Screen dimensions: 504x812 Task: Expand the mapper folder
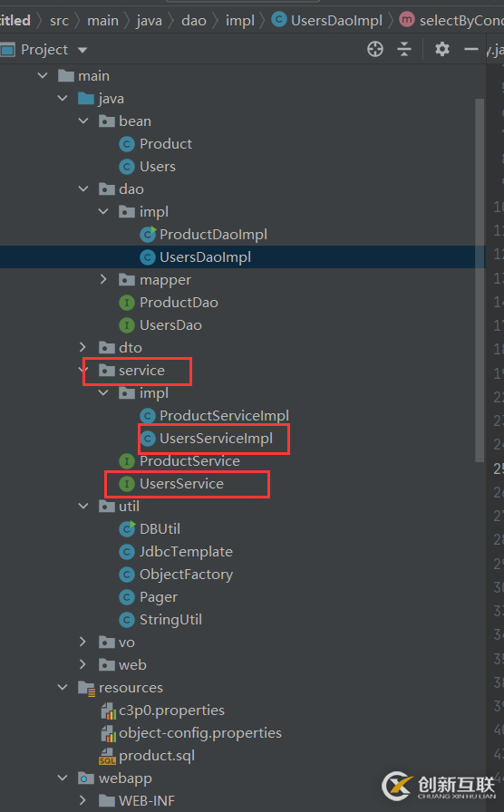click(103, 280)
